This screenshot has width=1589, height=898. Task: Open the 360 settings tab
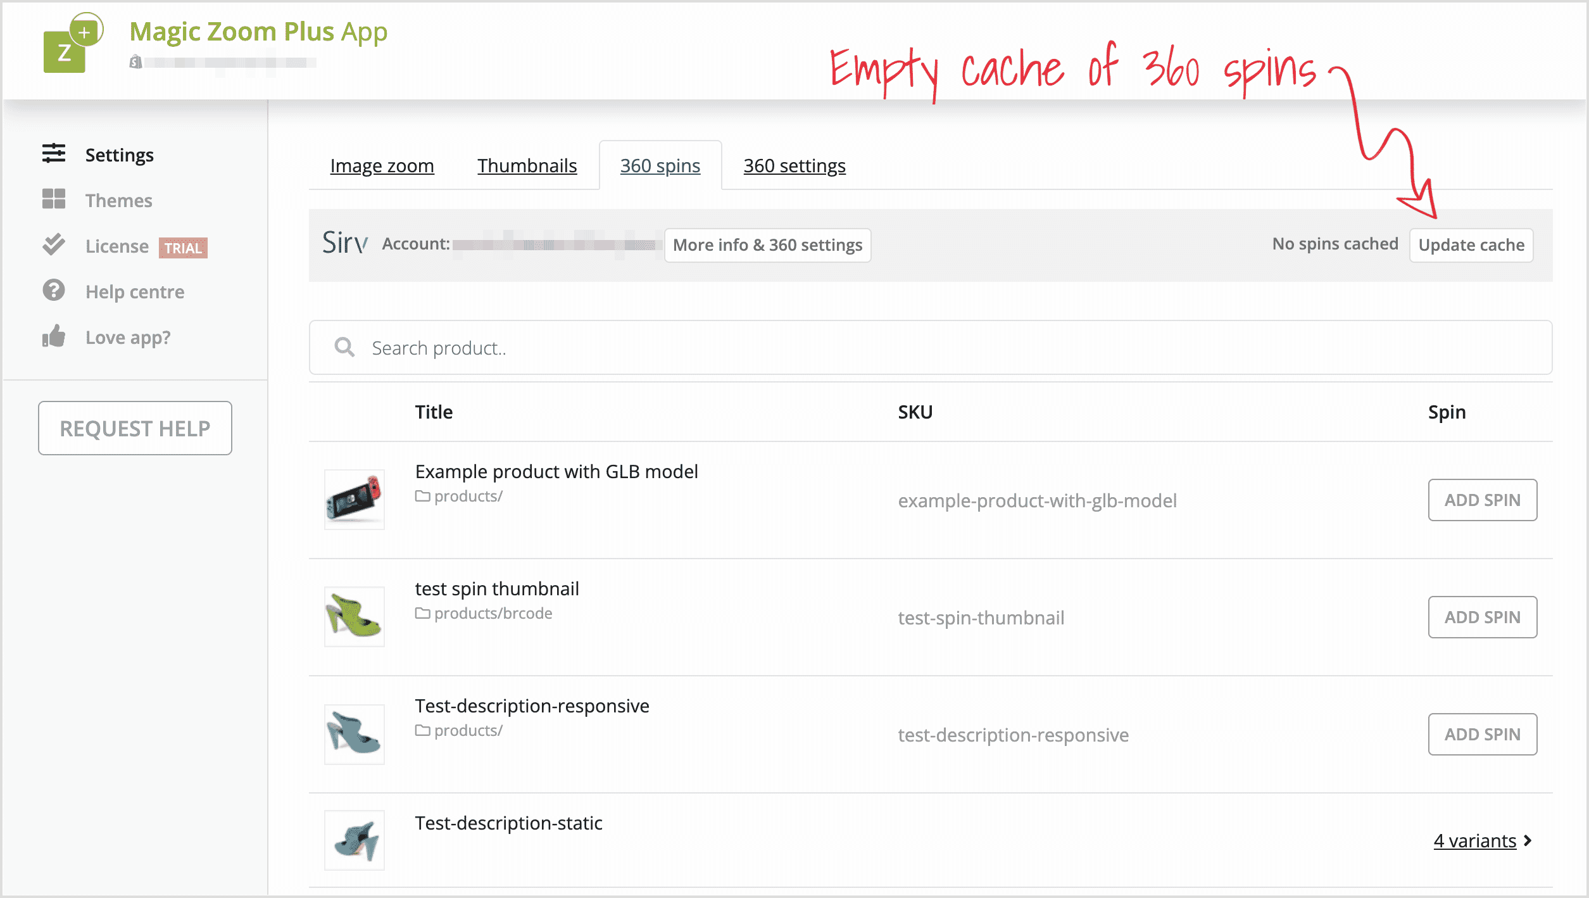tap(794, 165)
